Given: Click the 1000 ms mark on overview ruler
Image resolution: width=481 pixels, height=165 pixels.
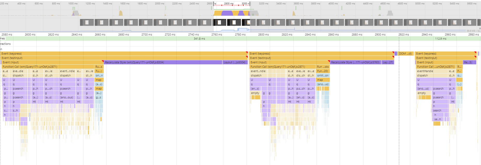Looking at the screenshot, I should click(x=73, y=4).
